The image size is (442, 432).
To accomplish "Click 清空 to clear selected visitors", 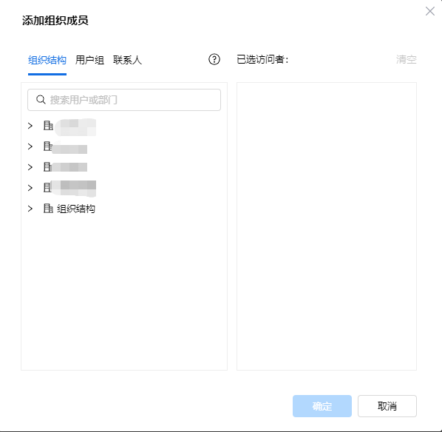I will click(406, 59).
